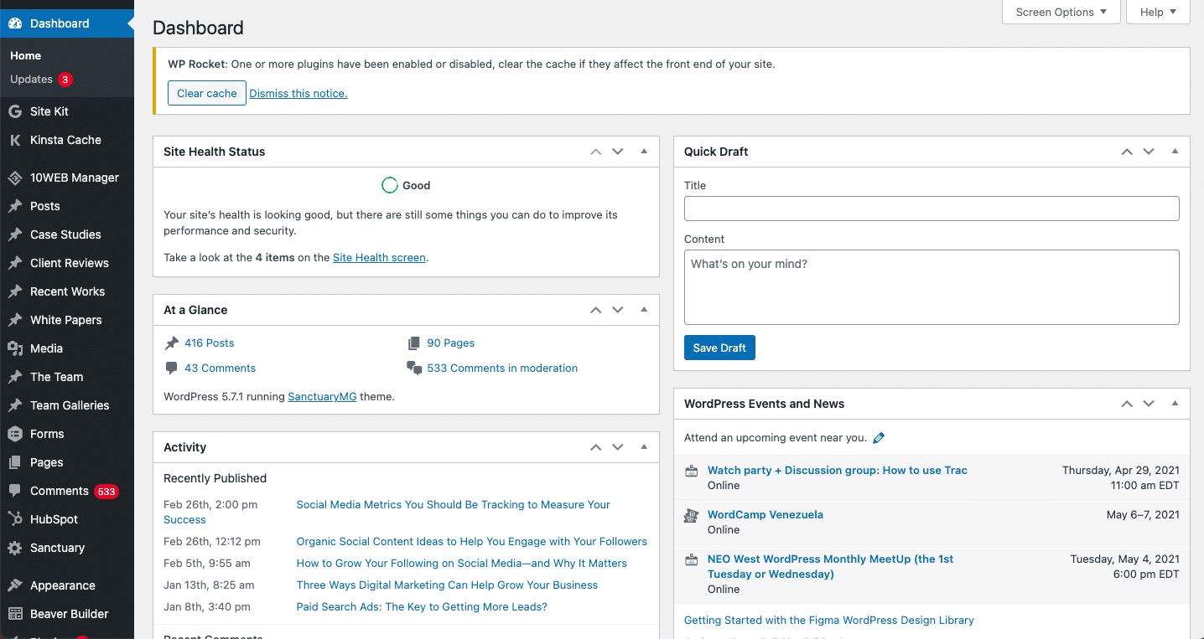Click the Forms icon in sidebar
Image resolution: width=1204 pixels, height=639 pixels.
tap(15, 434)
